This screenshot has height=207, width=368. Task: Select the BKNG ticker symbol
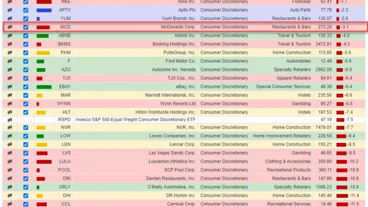coord(64,44)
